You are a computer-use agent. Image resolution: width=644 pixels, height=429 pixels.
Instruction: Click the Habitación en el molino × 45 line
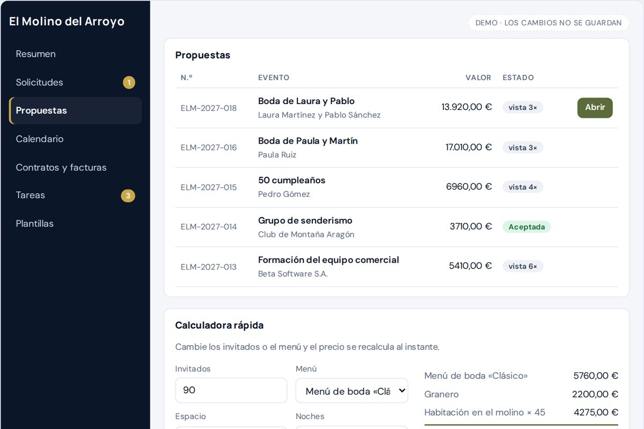coord(521,413)
